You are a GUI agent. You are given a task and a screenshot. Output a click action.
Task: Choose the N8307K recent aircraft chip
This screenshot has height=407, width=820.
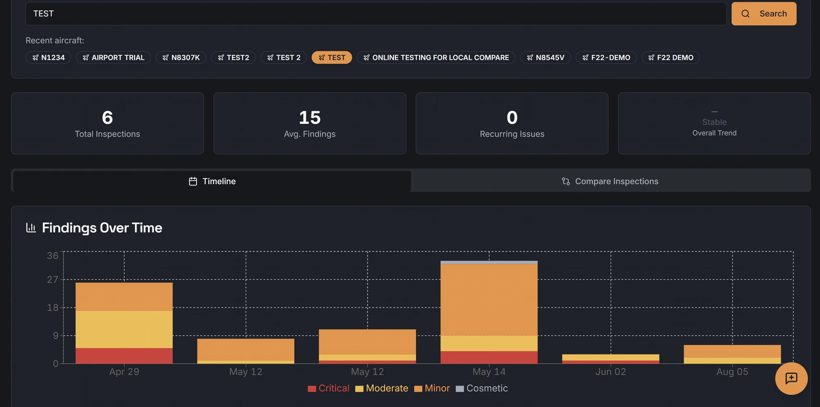pos(181,57)
